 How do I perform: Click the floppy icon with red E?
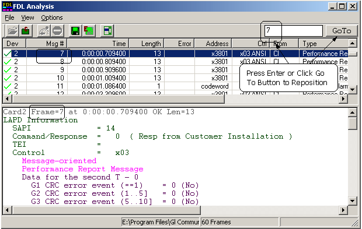[x=89, y=31]
